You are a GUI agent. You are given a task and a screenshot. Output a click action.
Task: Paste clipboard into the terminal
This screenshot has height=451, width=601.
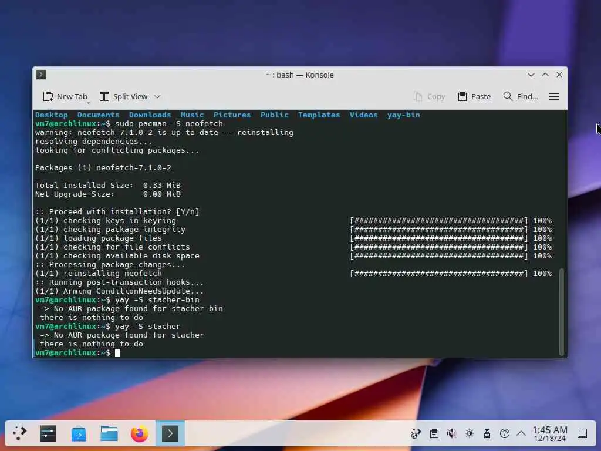click(474, 97)
